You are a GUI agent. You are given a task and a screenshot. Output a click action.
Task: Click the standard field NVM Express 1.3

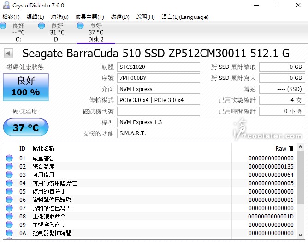pyautogui.click(x=211, y=122)
